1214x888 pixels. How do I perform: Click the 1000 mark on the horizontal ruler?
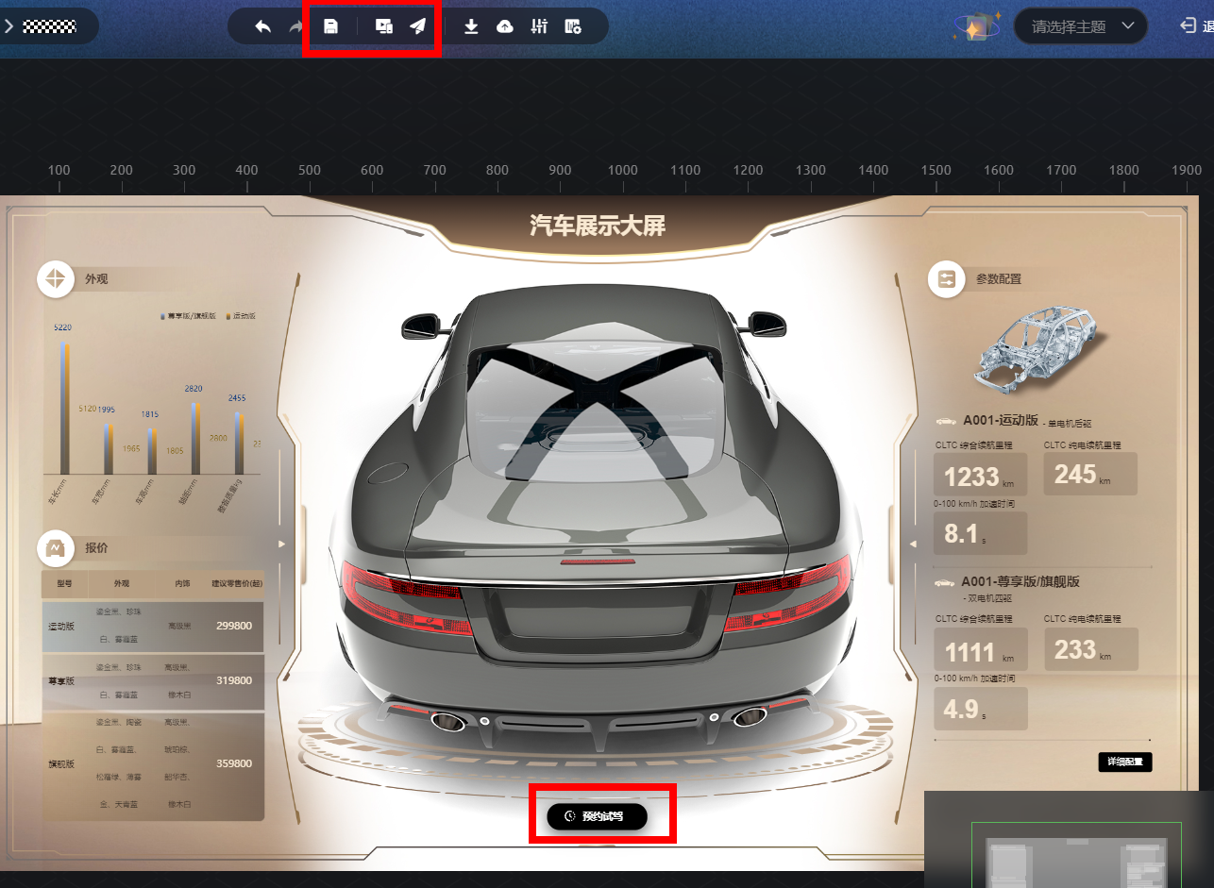coord(623,170)
